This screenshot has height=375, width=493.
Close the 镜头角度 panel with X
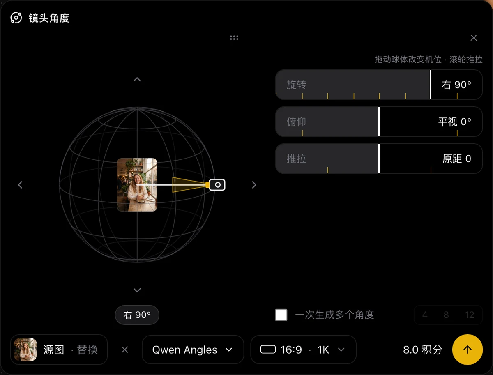pos(474,38)
